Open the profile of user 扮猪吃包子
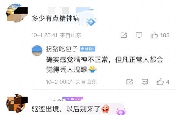The image size is (176, 115). click(62, 49)
